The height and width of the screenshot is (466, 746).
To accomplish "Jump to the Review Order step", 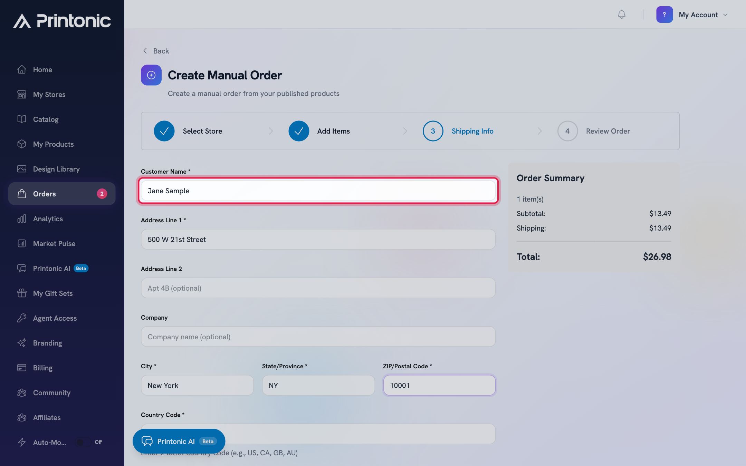I will click(x=594, y=131).
